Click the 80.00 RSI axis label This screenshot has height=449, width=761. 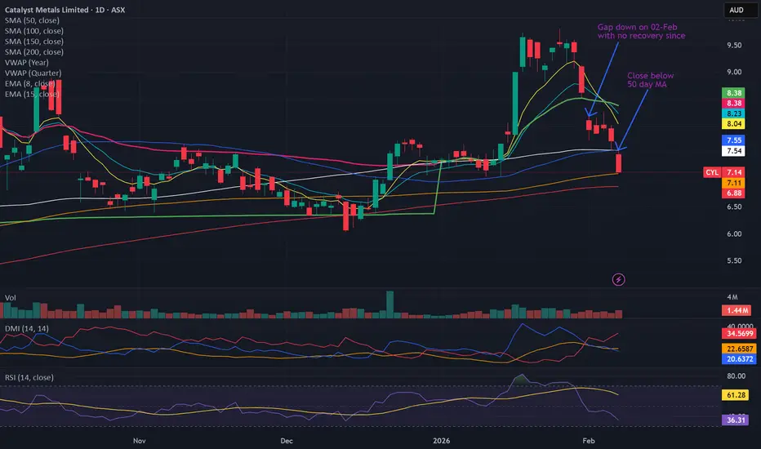pos(736,376)
